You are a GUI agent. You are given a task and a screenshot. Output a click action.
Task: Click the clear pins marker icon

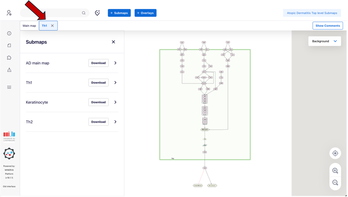pos(97,13)
